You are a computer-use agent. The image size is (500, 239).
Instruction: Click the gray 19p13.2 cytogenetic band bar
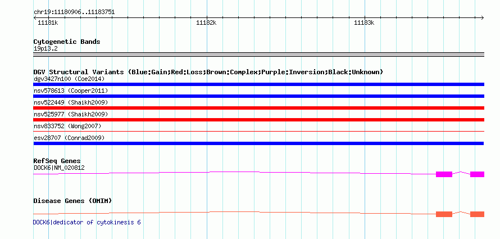[259, 55]
